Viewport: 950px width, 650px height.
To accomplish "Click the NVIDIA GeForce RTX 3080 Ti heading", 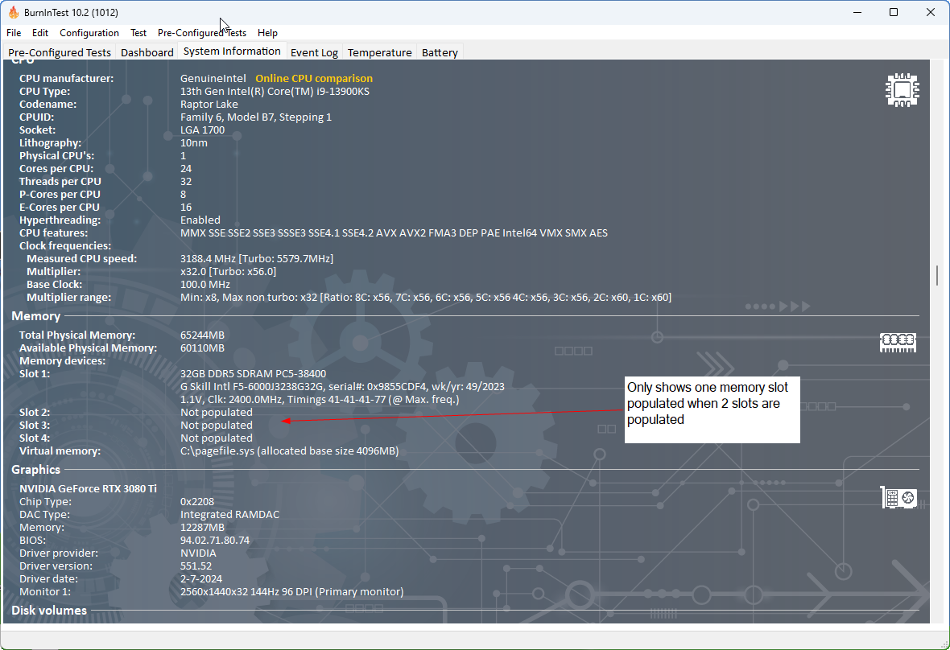I will (88, 488).
